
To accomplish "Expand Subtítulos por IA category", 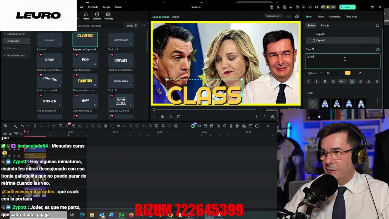I will pos(17,34).
